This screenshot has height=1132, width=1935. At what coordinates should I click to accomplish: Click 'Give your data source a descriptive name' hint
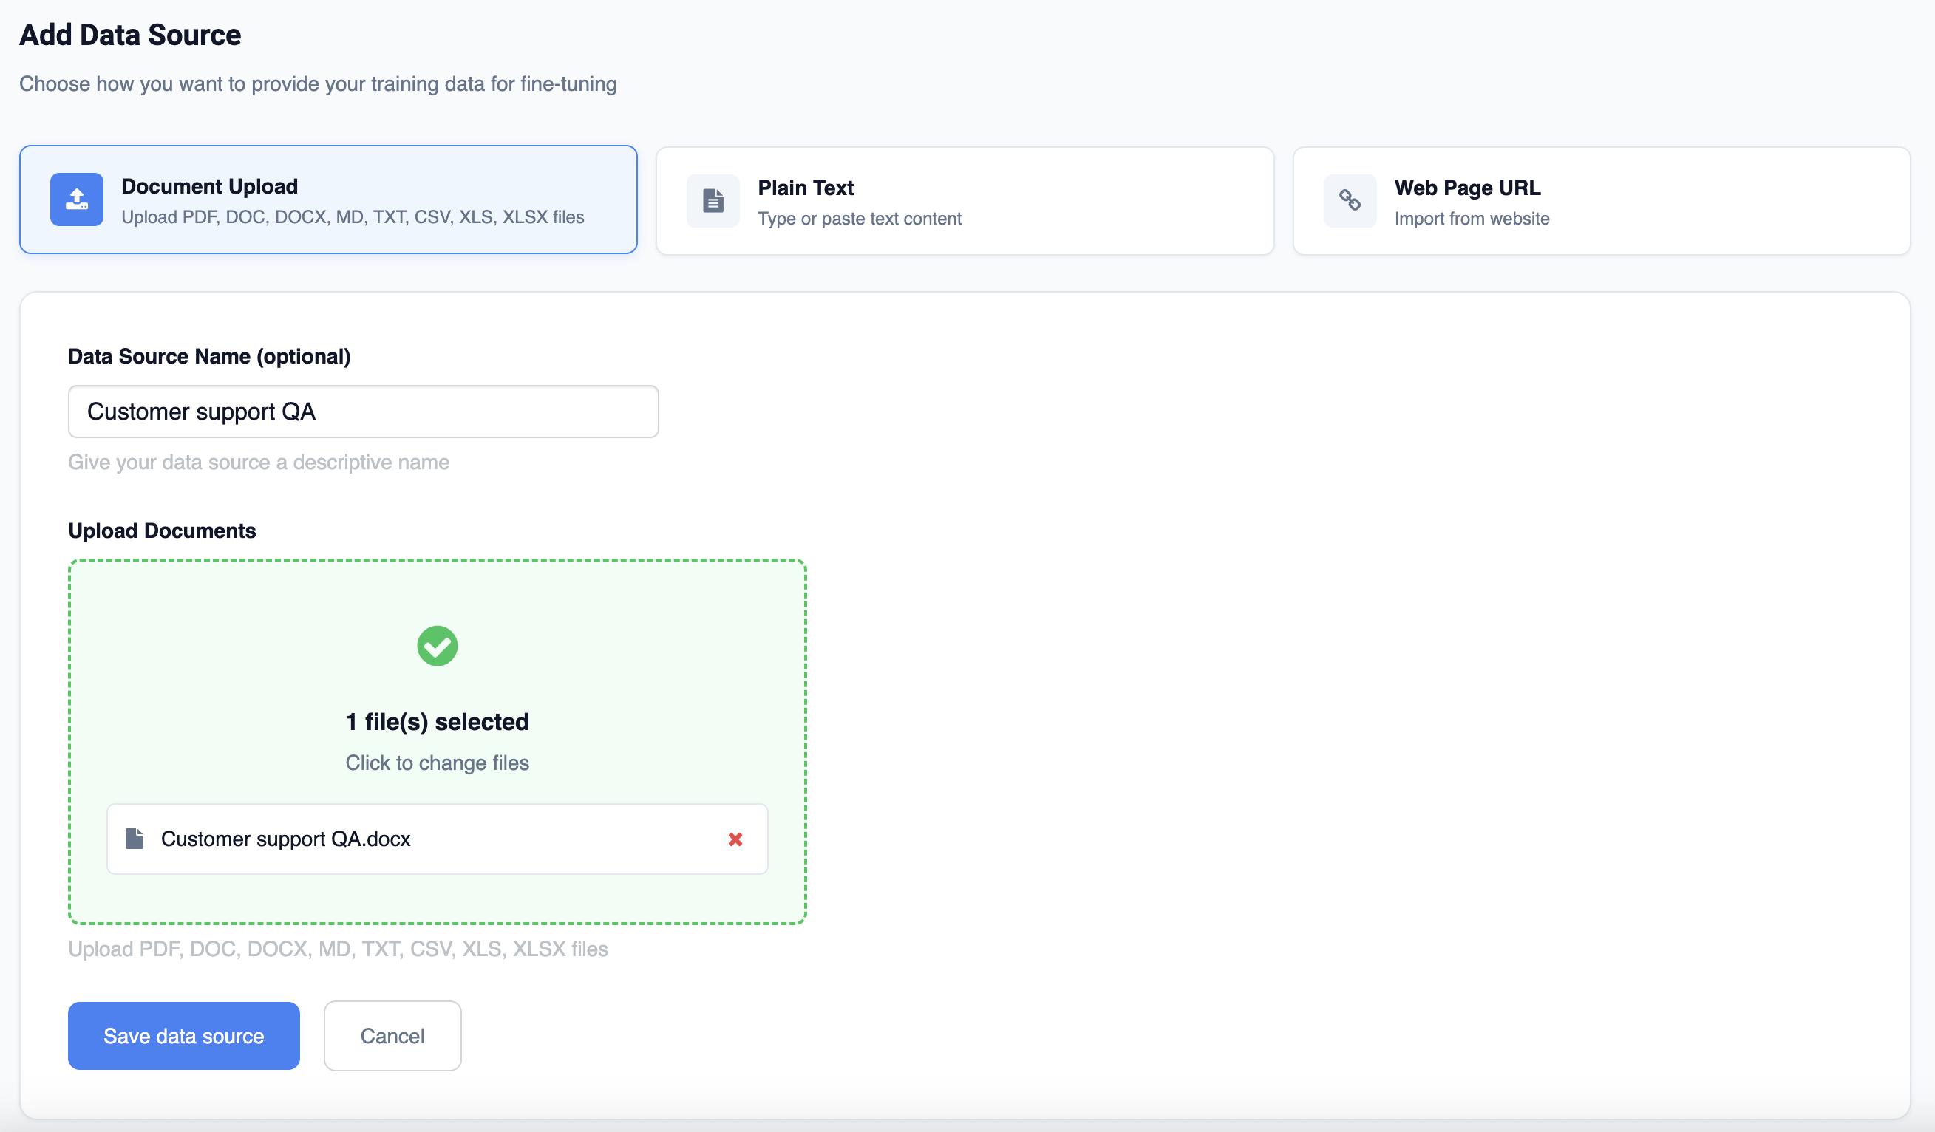click(x=259, y=463)
